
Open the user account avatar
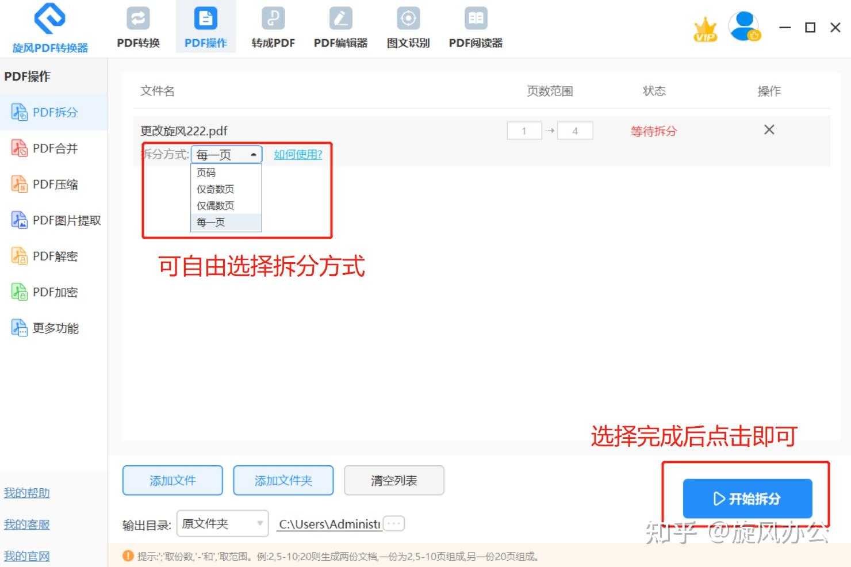pos(745,26)
